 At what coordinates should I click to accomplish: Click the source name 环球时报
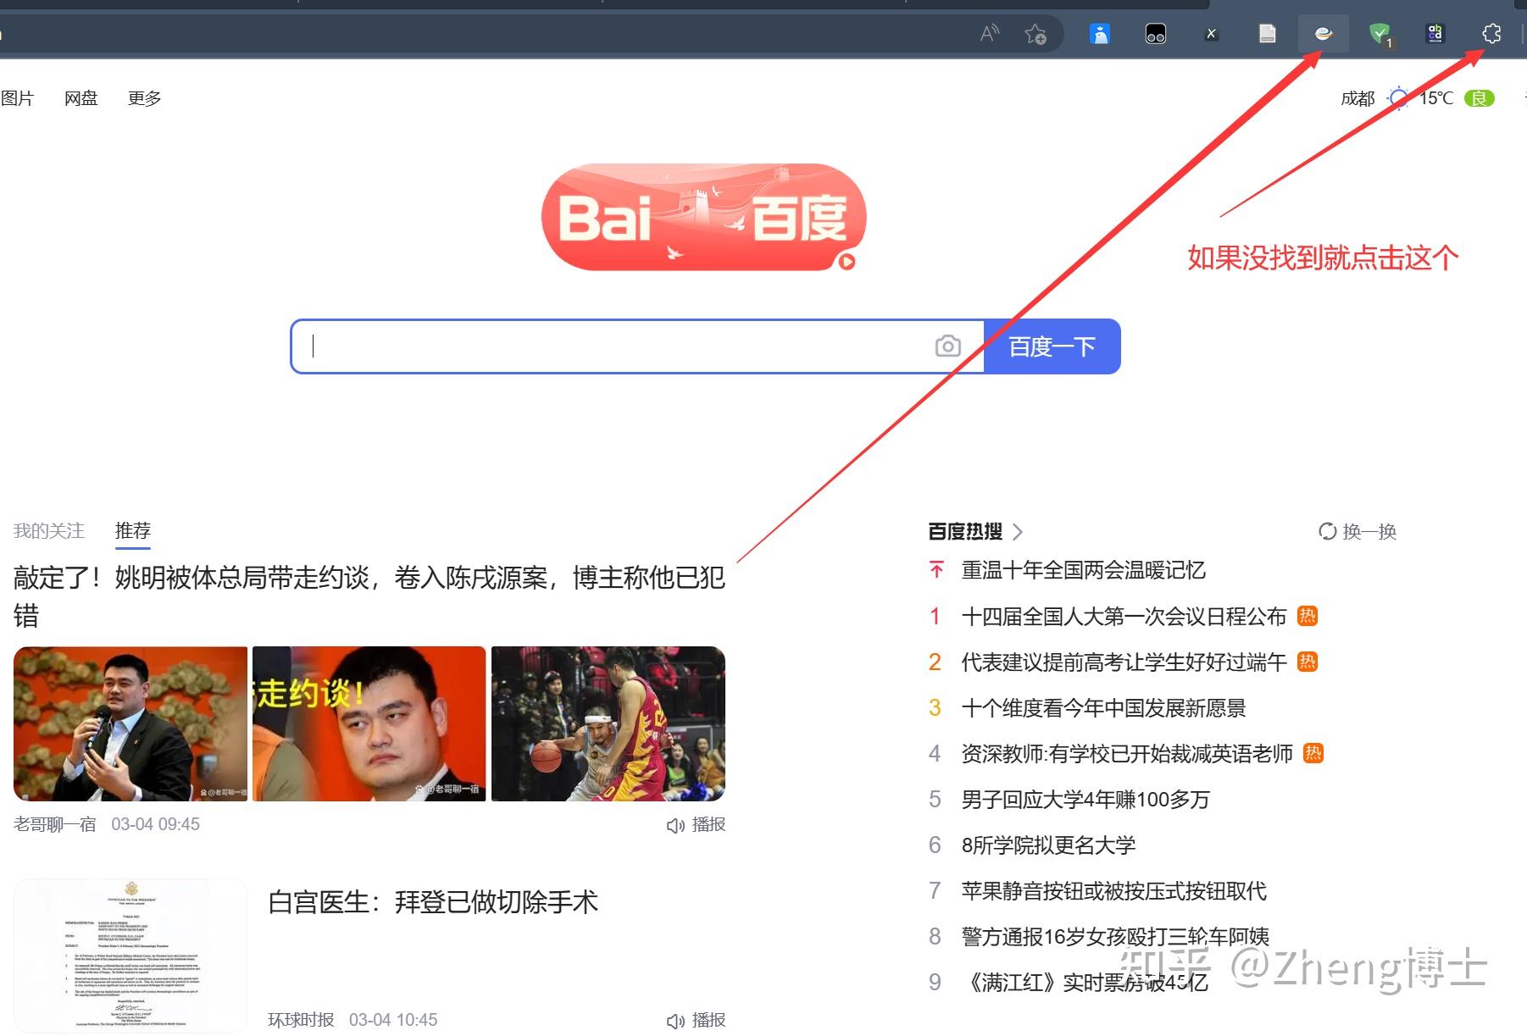pos(301,1020)
